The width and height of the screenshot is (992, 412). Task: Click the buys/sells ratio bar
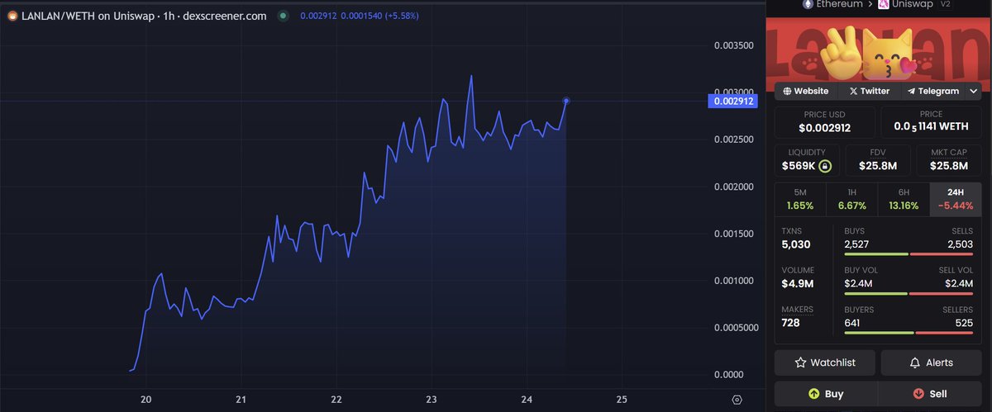(x=909, y=254)
